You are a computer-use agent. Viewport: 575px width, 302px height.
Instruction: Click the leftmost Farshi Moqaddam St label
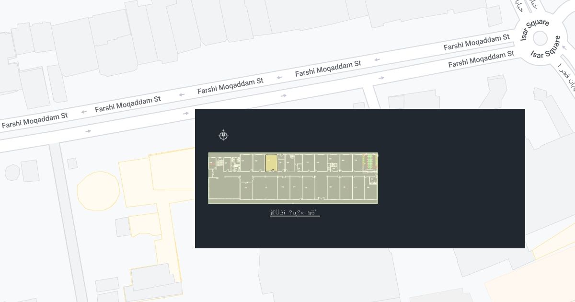(x=34, y=120)
